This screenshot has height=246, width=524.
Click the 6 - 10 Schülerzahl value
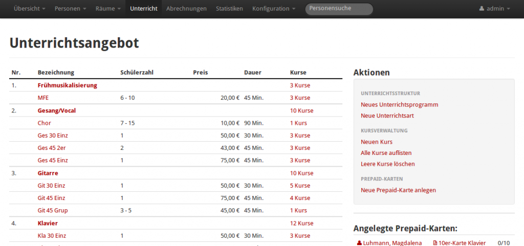click(x=127, y=98)
